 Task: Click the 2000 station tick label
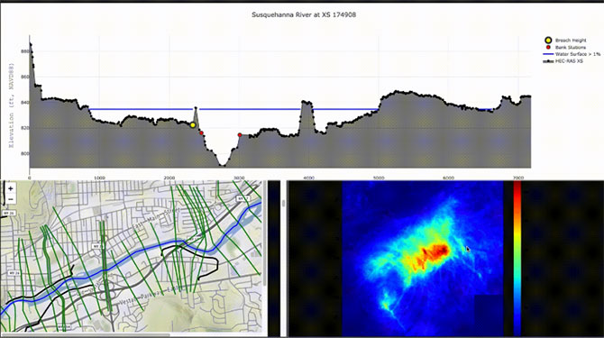[169, 178]
